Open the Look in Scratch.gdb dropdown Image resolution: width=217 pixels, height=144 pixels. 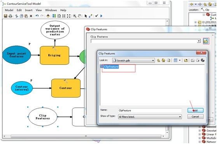point(153,60)
